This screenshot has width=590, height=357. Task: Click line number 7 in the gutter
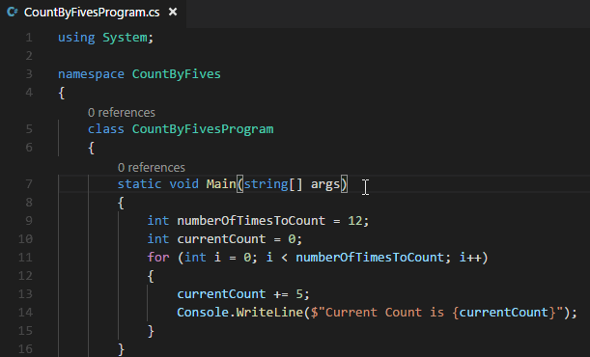coord(29,184)
